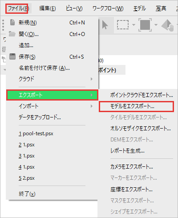Expand the エクスポート submenu
178x218 pixels.
point(52,95)
